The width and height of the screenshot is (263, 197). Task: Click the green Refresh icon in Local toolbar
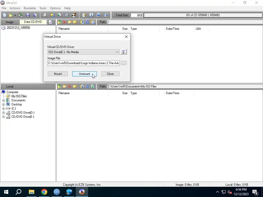click(92, 86)
